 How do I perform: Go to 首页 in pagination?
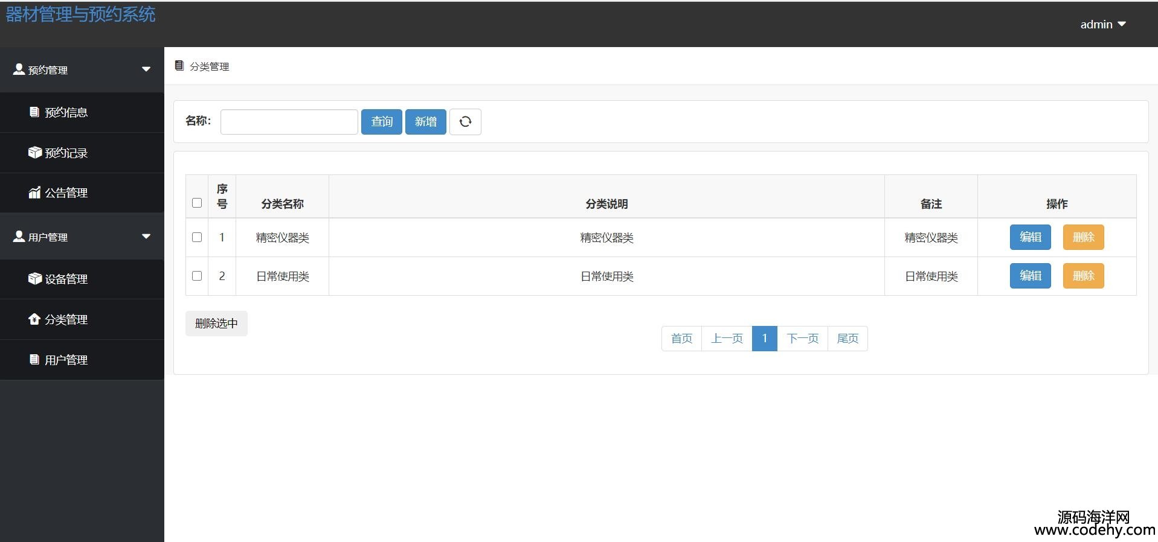[x=681, y=339]
